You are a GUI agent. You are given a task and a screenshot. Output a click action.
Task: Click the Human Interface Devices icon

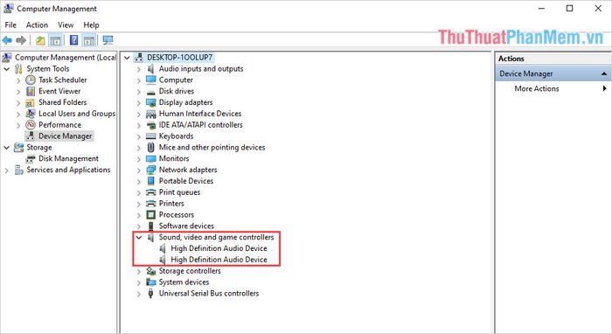point(150,114)
